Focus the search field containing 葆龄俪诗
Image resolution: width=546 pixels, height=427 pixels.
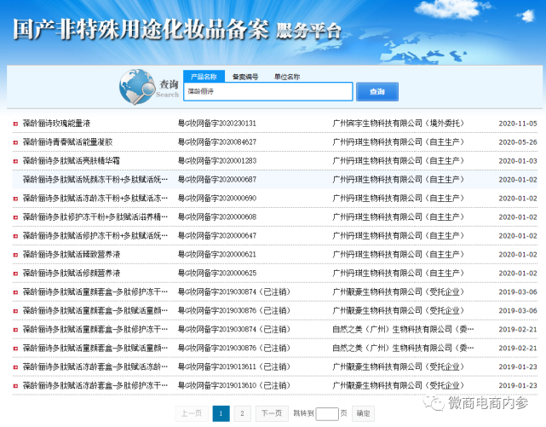point(268,91)
